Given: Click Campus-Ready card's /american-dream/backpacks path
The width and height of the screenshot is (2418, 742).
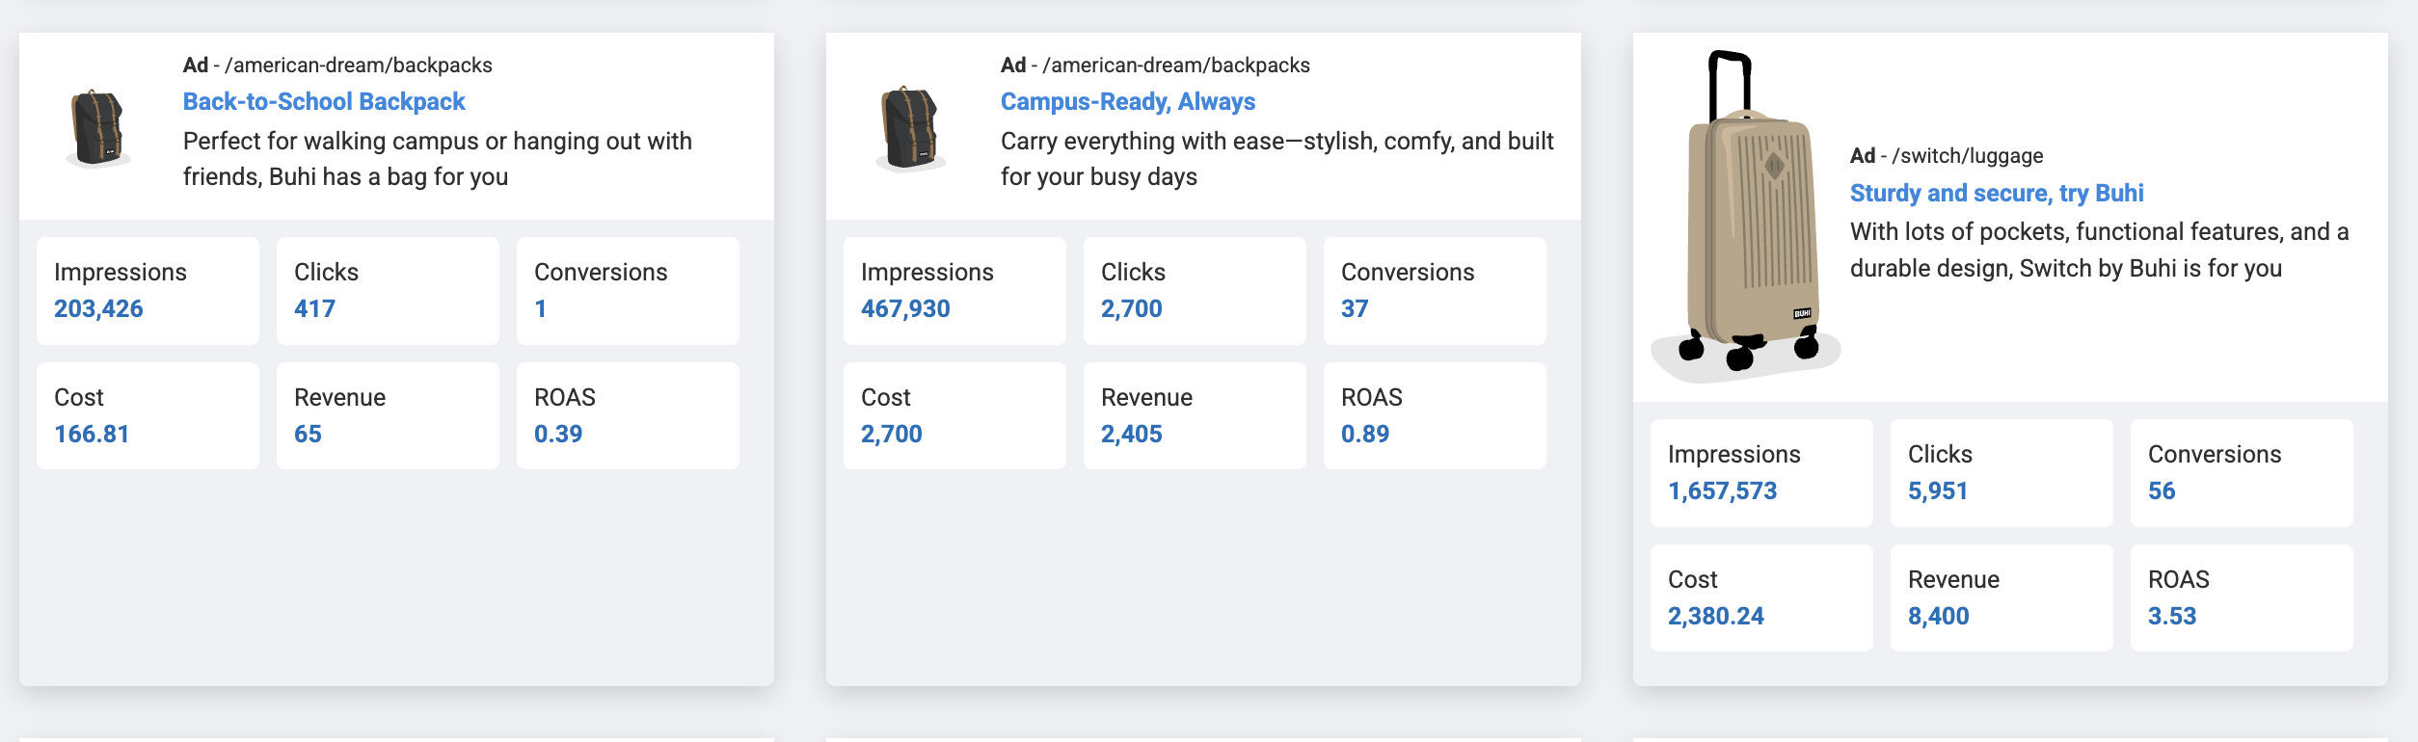Looking at the screenshot, I should point(1176,66).
